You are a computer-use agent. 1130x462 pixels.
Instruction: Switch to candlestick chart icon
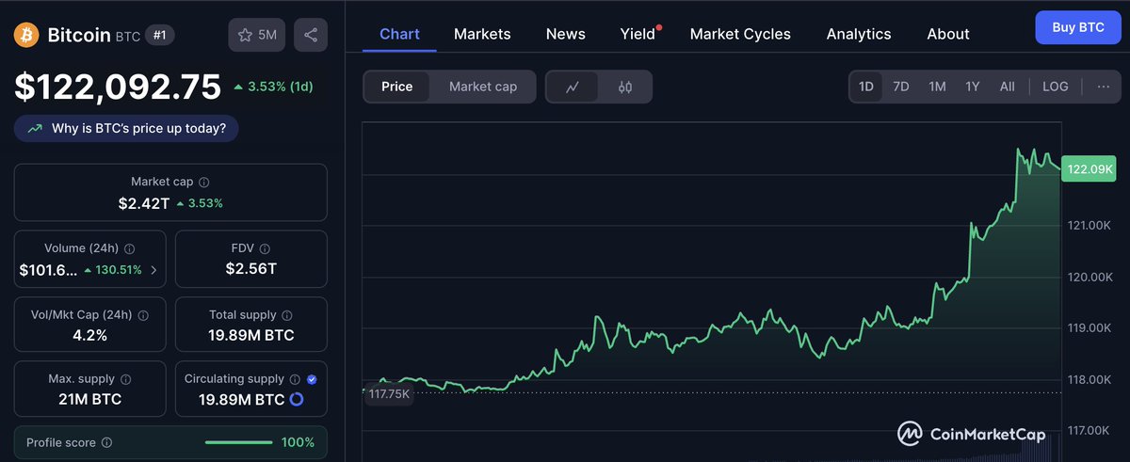[x=625, y=87]
